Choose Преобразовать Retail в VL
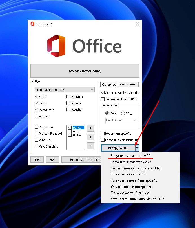Screen dimensions: 195x228 (x=130, y=193)
